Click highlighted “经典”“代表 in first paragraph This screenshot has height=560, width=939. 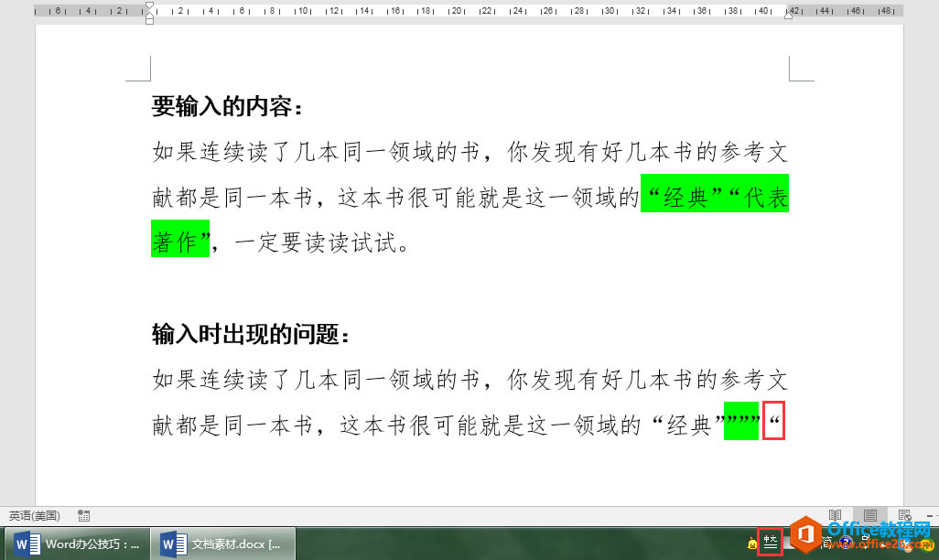(715, 193)
